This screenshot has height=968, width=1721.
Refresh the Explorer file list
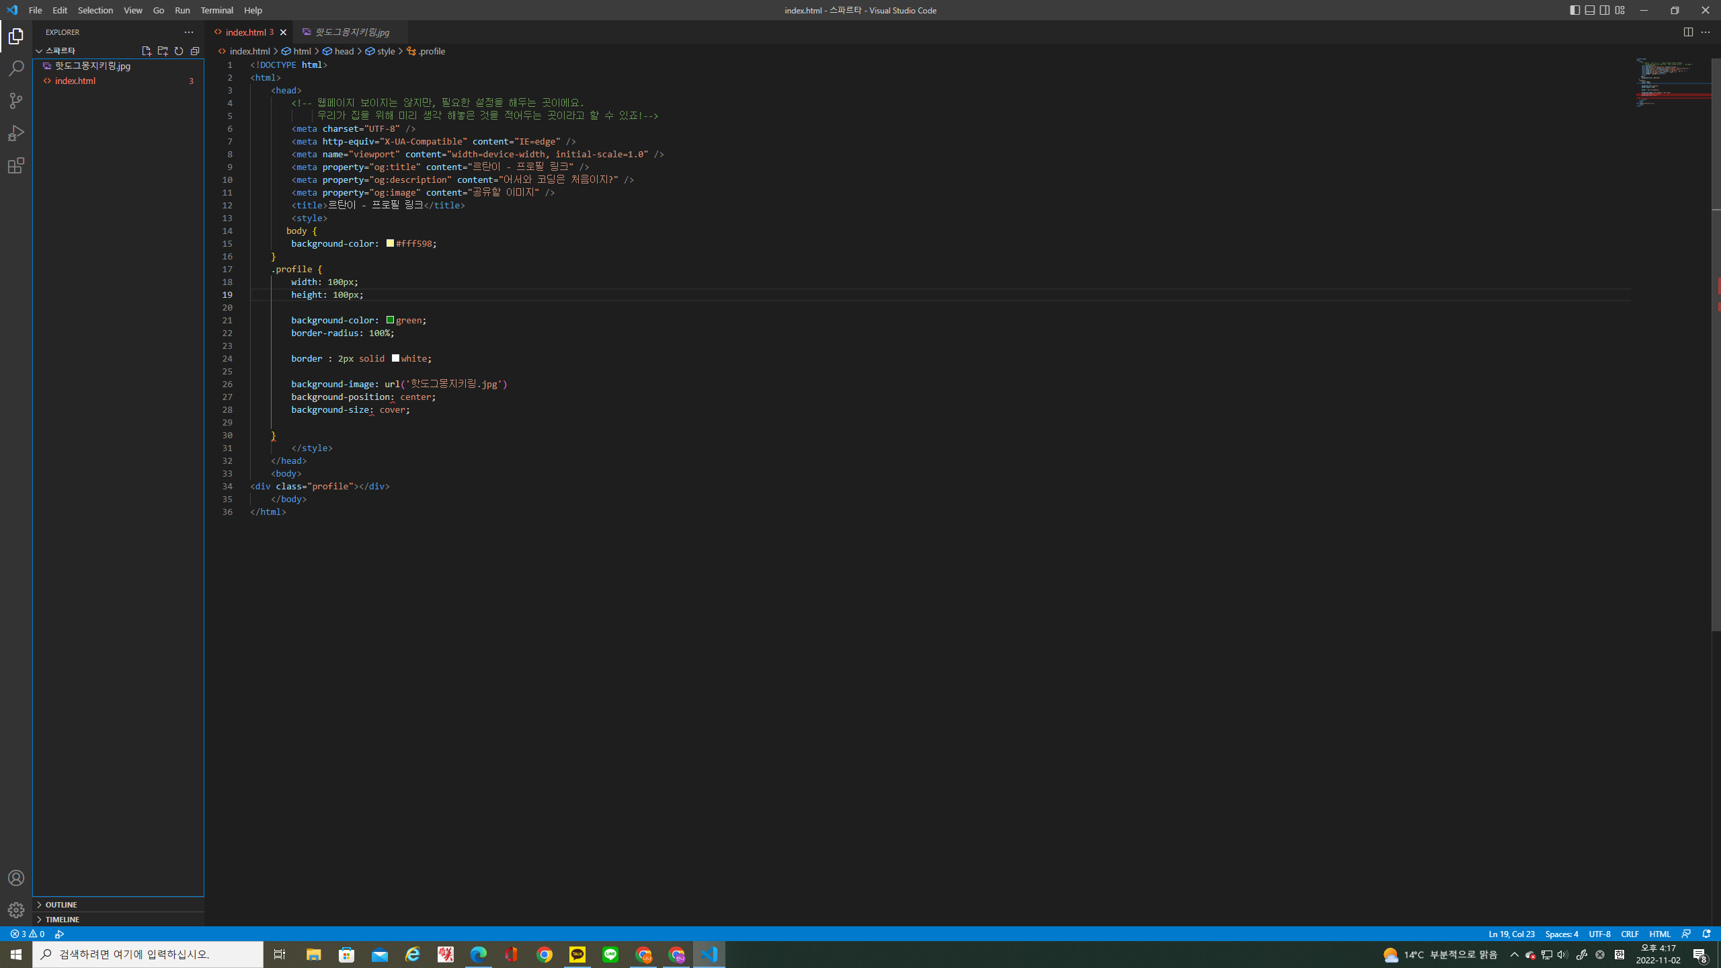tap(179, 51)
